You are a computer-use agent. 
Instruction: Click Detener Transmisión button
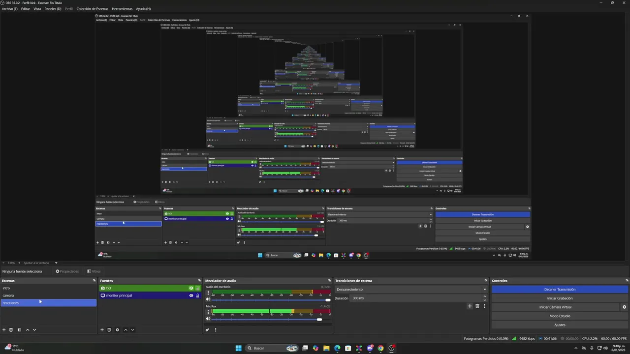pos(560,290)
